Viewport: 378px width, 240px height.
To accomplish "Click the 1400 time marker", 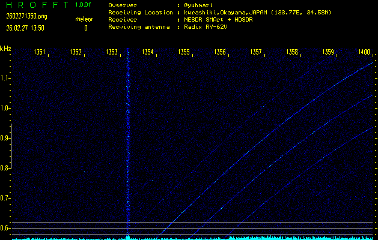I will (x=364, y=53).
